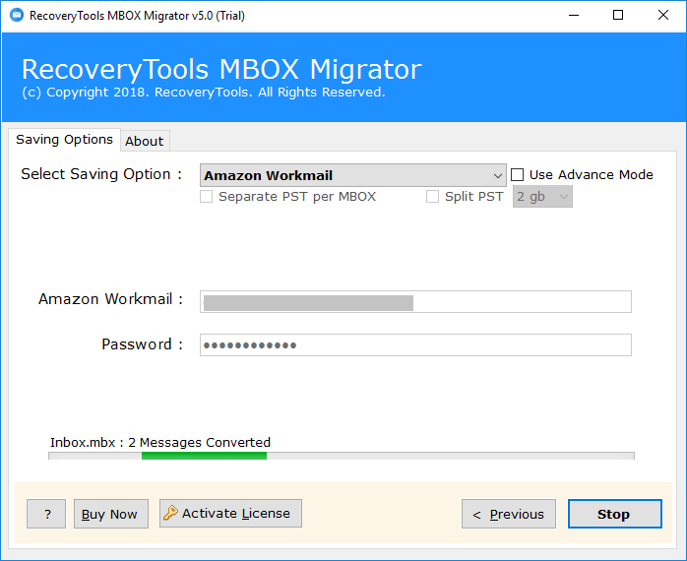Enable Use Advance Mode checkbox
This screenshot has width=687, height=561.
pos(518,174)
